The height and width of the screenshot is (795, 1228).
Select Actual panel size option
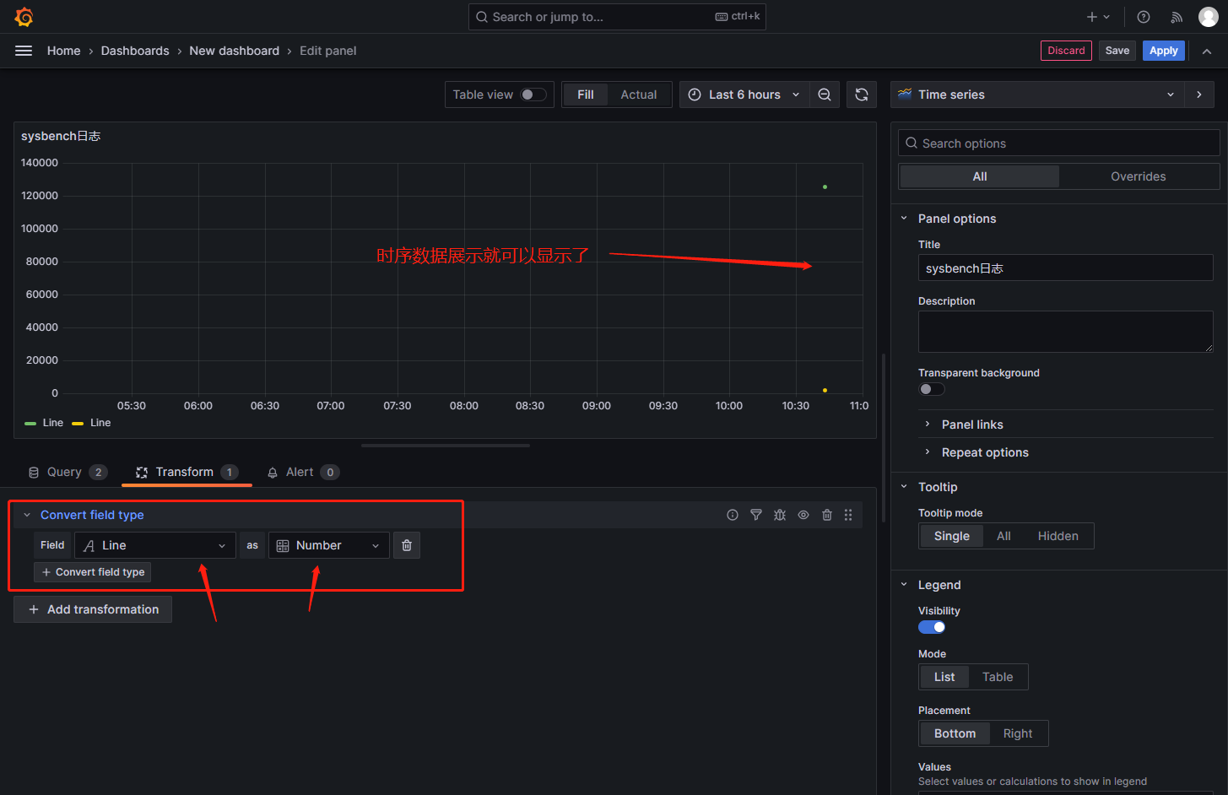[x=639, y=95]
